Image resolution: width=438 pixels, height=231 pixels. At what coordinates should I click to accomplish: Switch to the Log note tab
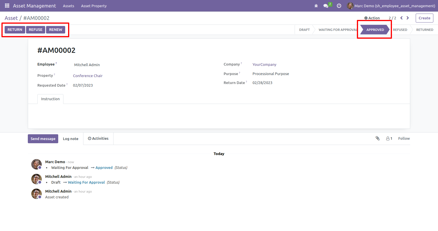click(x=71, y=139)
